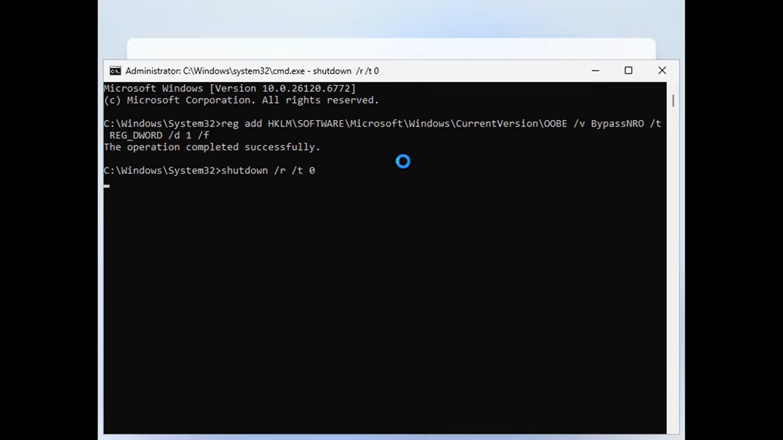Viewport: 783px width, 440px height.
Task: Click the reg add HKLM command line
Action: click(367, 123)
